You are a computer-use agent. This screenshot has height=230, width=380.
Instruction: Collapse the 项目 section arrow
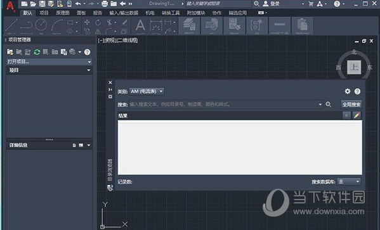(89, 70)
